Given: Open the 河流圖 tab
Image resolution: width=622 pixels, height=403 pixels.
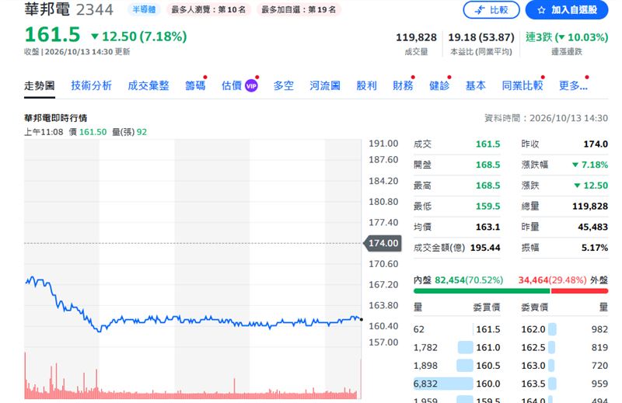Looking at the screenshot, I should coord(325,85).
